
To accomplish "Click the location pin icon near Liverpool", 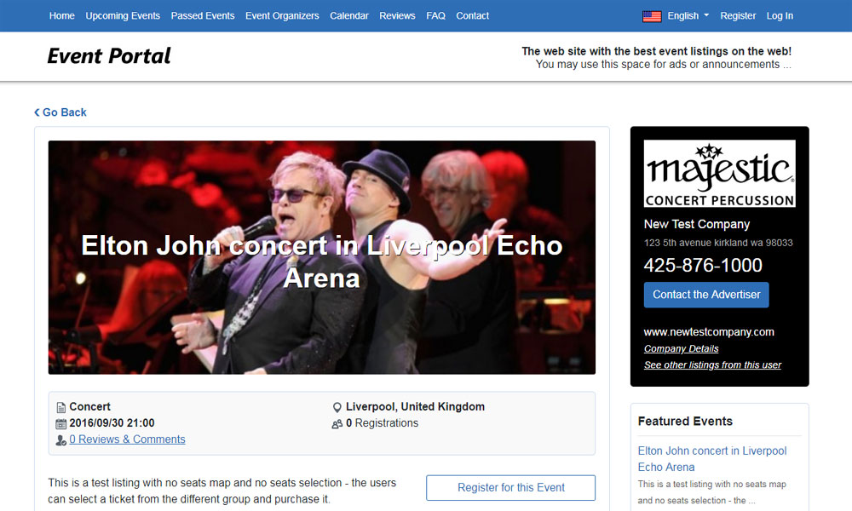I will coord(337,407).
